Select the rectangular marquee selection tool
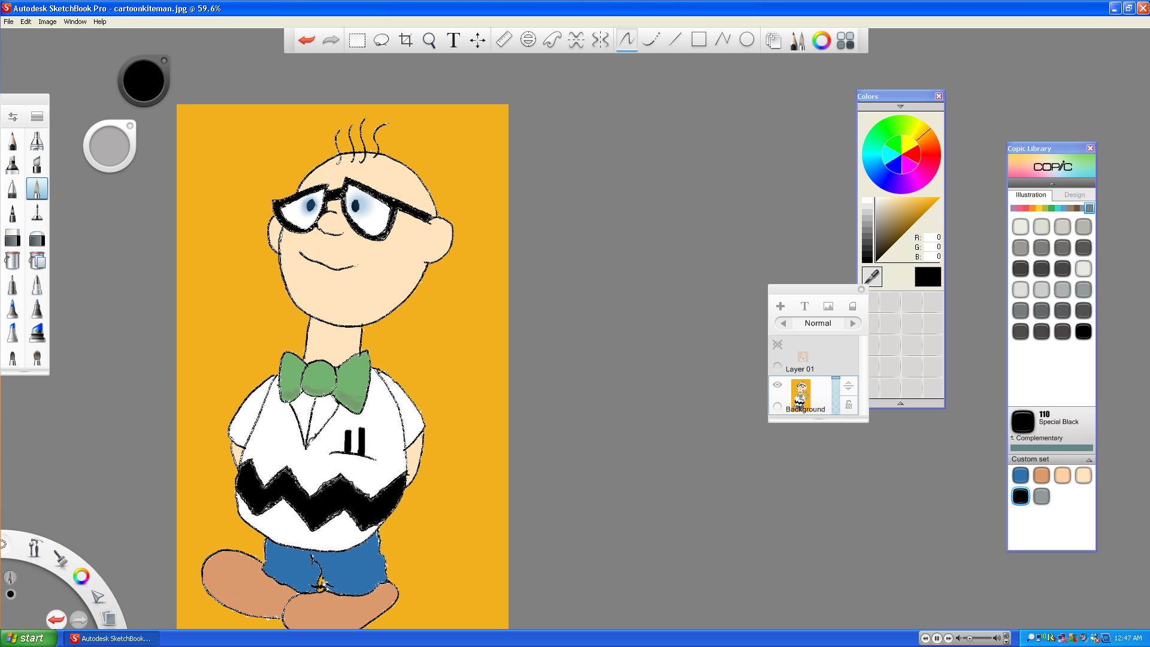 click(x=357, y=40)
